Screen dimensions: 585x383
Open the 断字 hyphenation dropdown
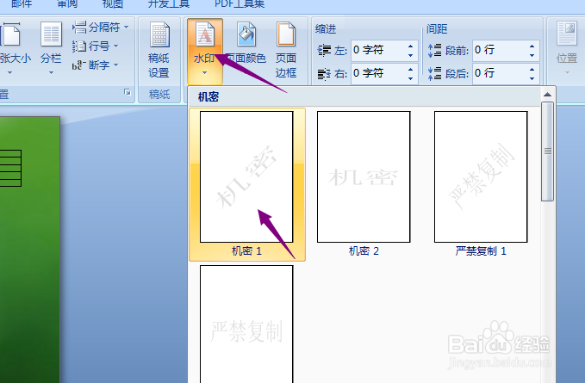[95, 65]
